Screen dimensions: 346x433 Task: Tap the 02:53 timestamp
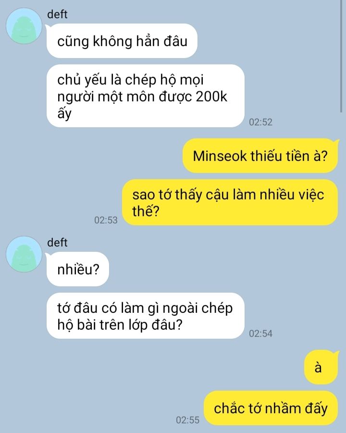pos(106,220)
